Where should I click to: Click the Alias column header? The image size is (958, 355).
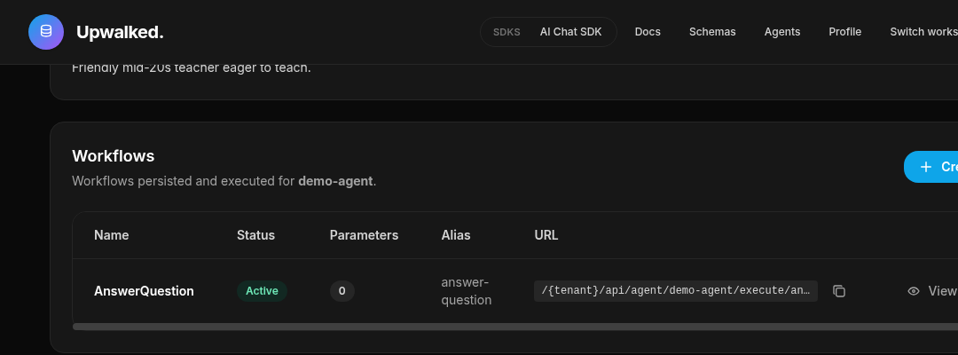coord(456,235)
